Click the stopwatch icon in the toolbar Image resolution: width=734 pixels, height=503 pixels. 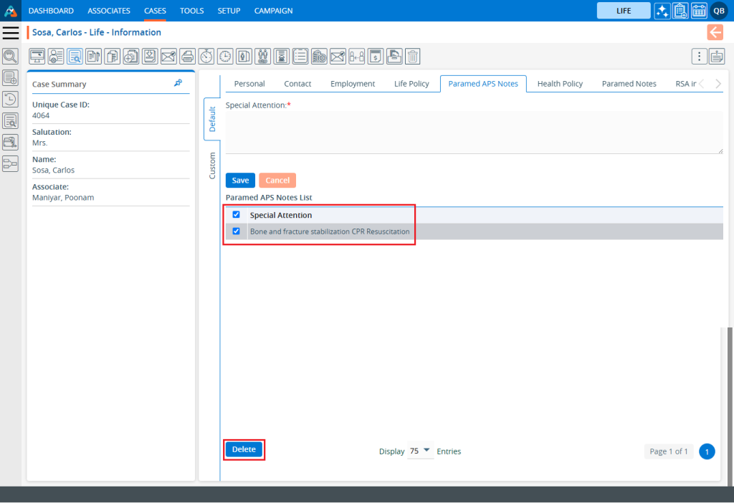click(206, 56)
